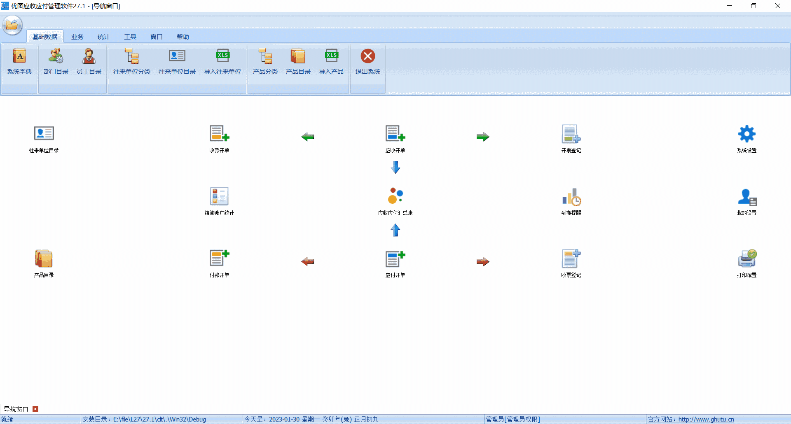Minimize the 优图应收应付管理软件 window

point(730,6)
